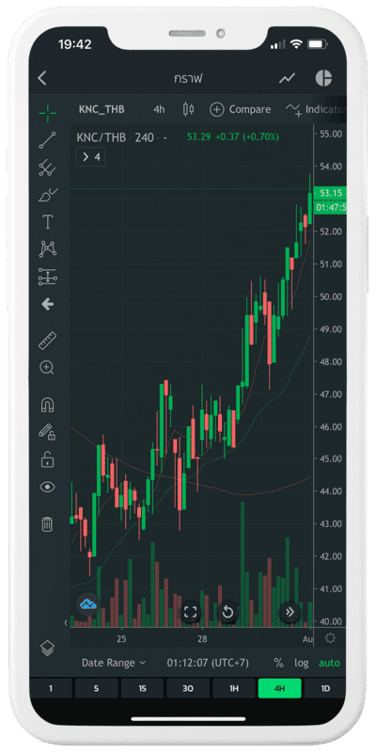Select the brush drawing tool

pos(48,195)
